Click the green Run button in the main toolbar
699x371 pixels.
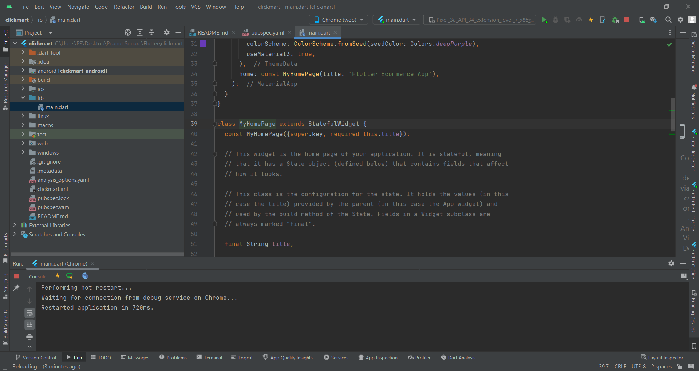(x=544, y=20)
